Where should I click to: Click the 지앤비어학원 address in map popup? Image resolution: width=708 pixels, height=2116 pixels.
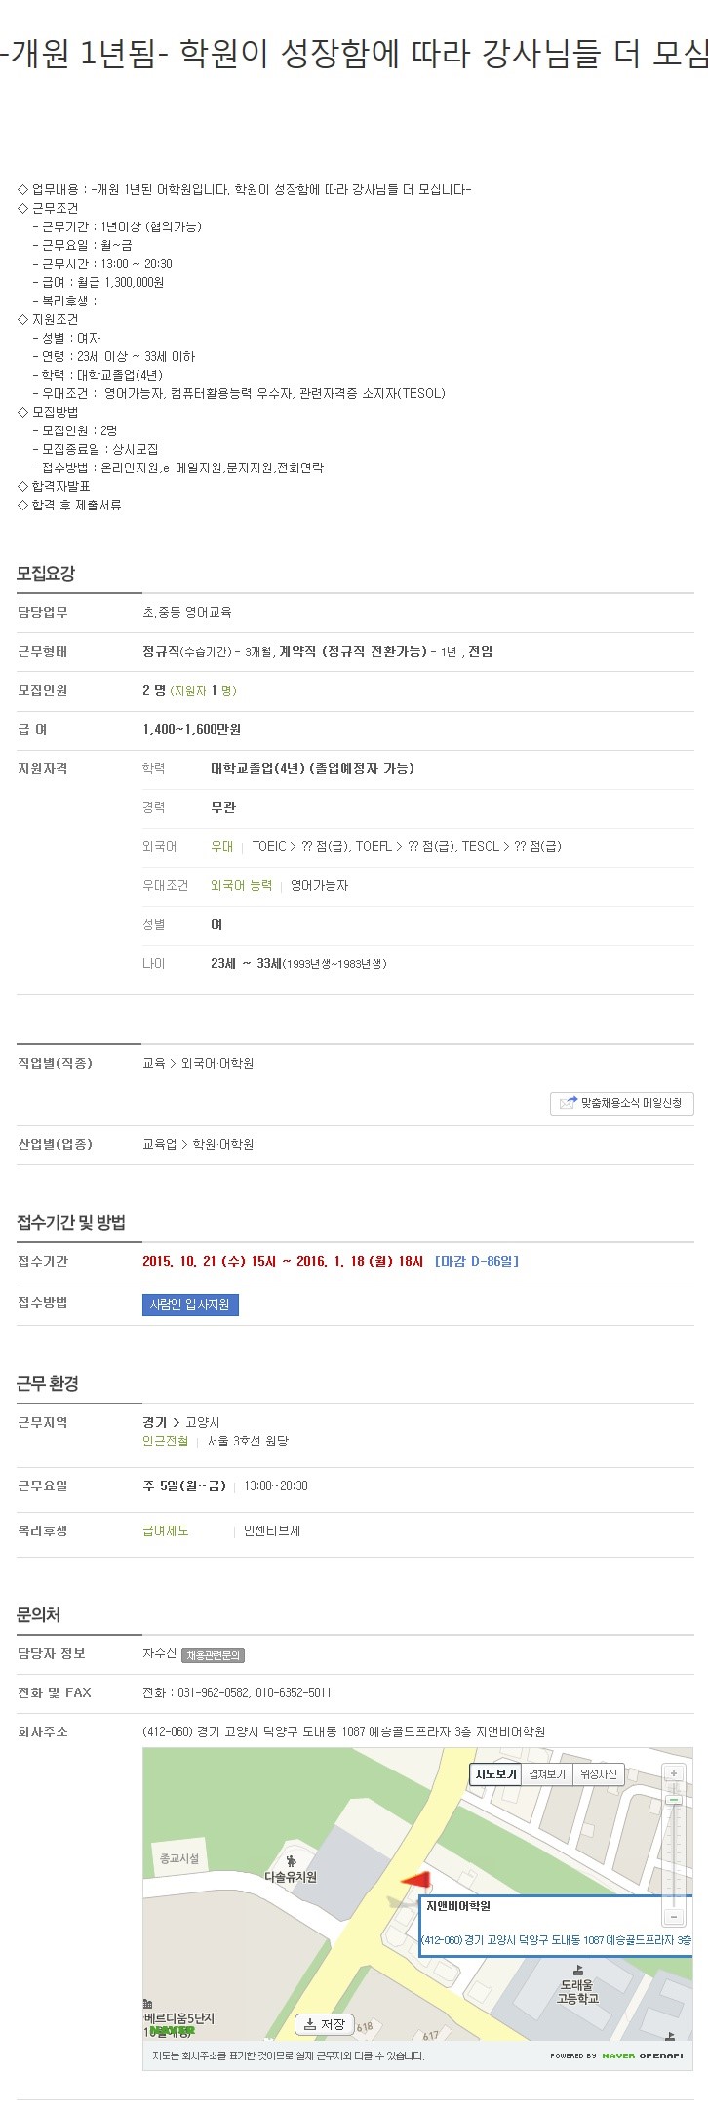[x=556, y=1939]
